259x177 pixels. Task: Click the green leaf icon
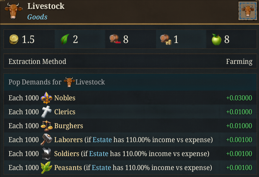coord(65,40)
